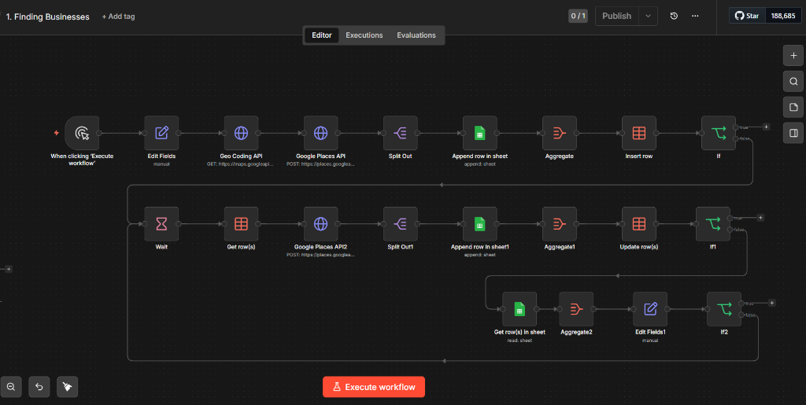This screenshot has height=405, width=806.
Task: Select the Aggregate2 node
Action: (x=576, y=309)
